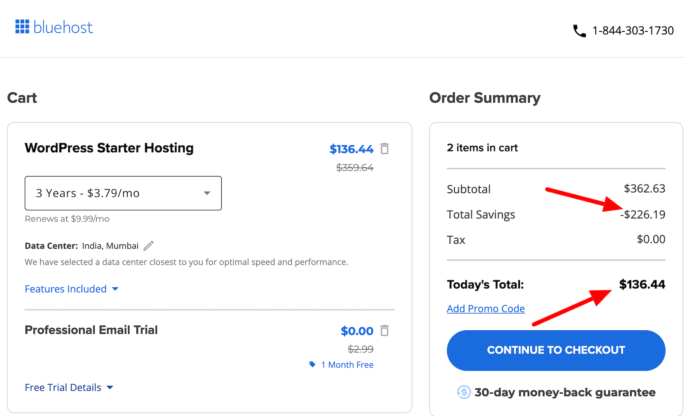Screen dimensions: 686x416
Task: Select the Data Center location India, Mumbai
Action: [x=110, y=245]
